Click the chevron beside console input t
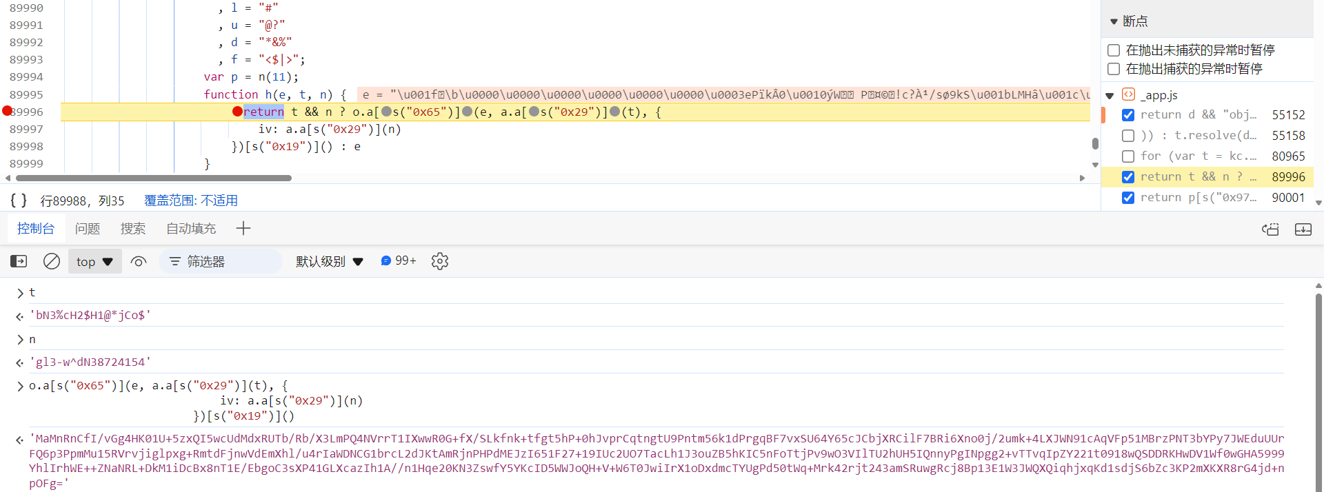The image size is (1324, 492). [x=20, y=293]
